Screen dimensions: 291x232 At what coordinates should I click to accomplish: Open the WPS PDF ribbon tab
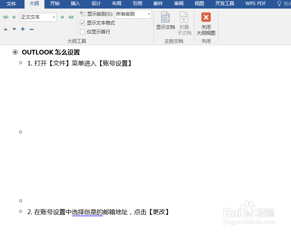256,4
